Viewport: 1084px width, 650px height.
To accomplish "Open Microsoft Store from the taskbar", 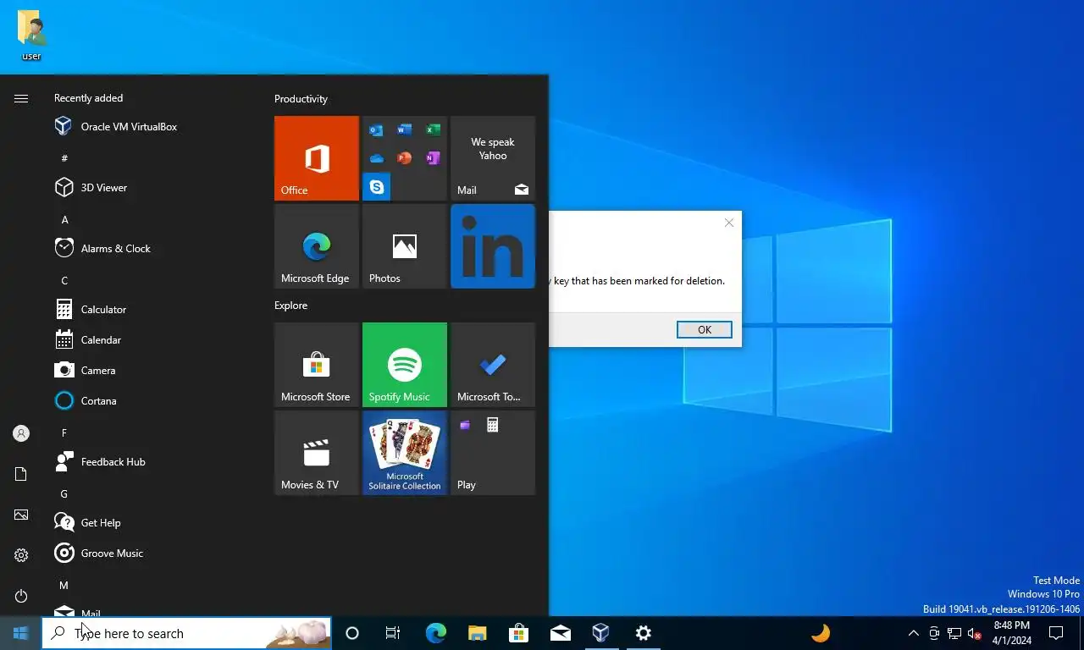I will click(518, 633).
